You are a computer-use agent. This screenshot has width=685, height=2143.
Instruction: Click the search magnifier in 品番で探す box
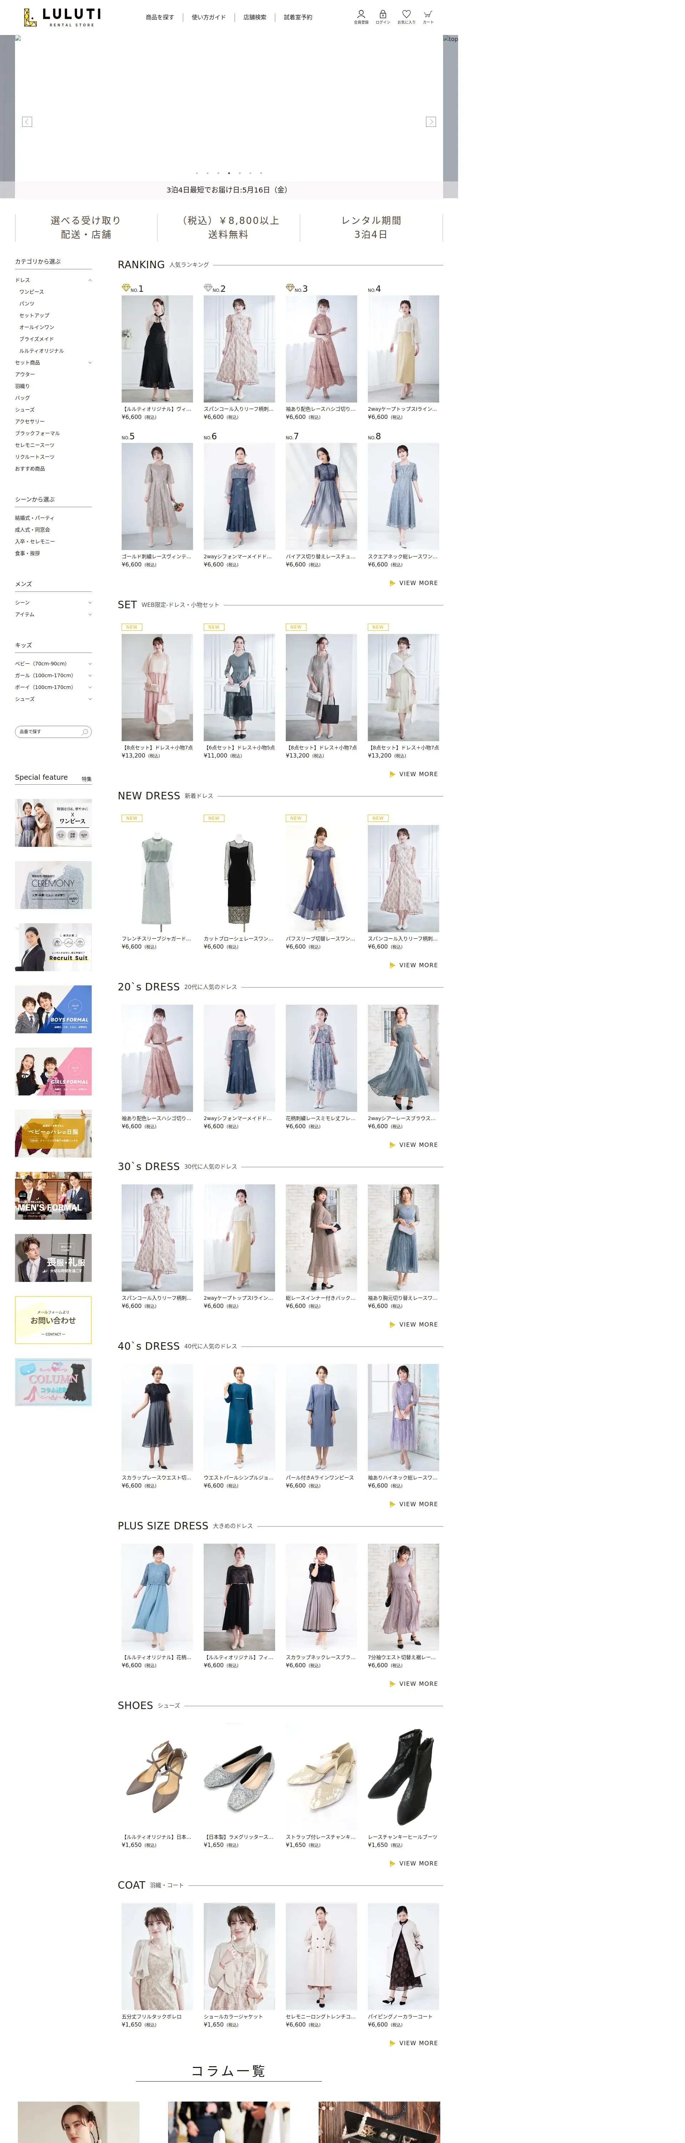coord(85,732)
